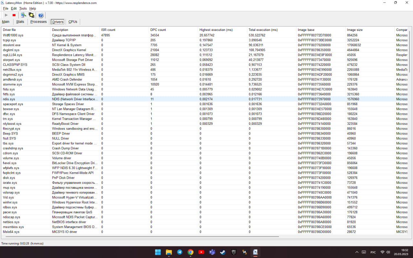Switch to the Stats tab
The image size is (413, 258).
tap(20, 22)
